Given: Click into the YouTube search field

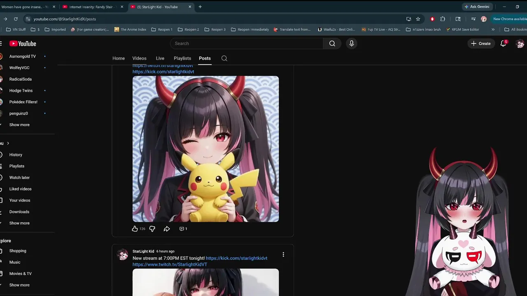Looking at the screenshot, I should point(247,44).
